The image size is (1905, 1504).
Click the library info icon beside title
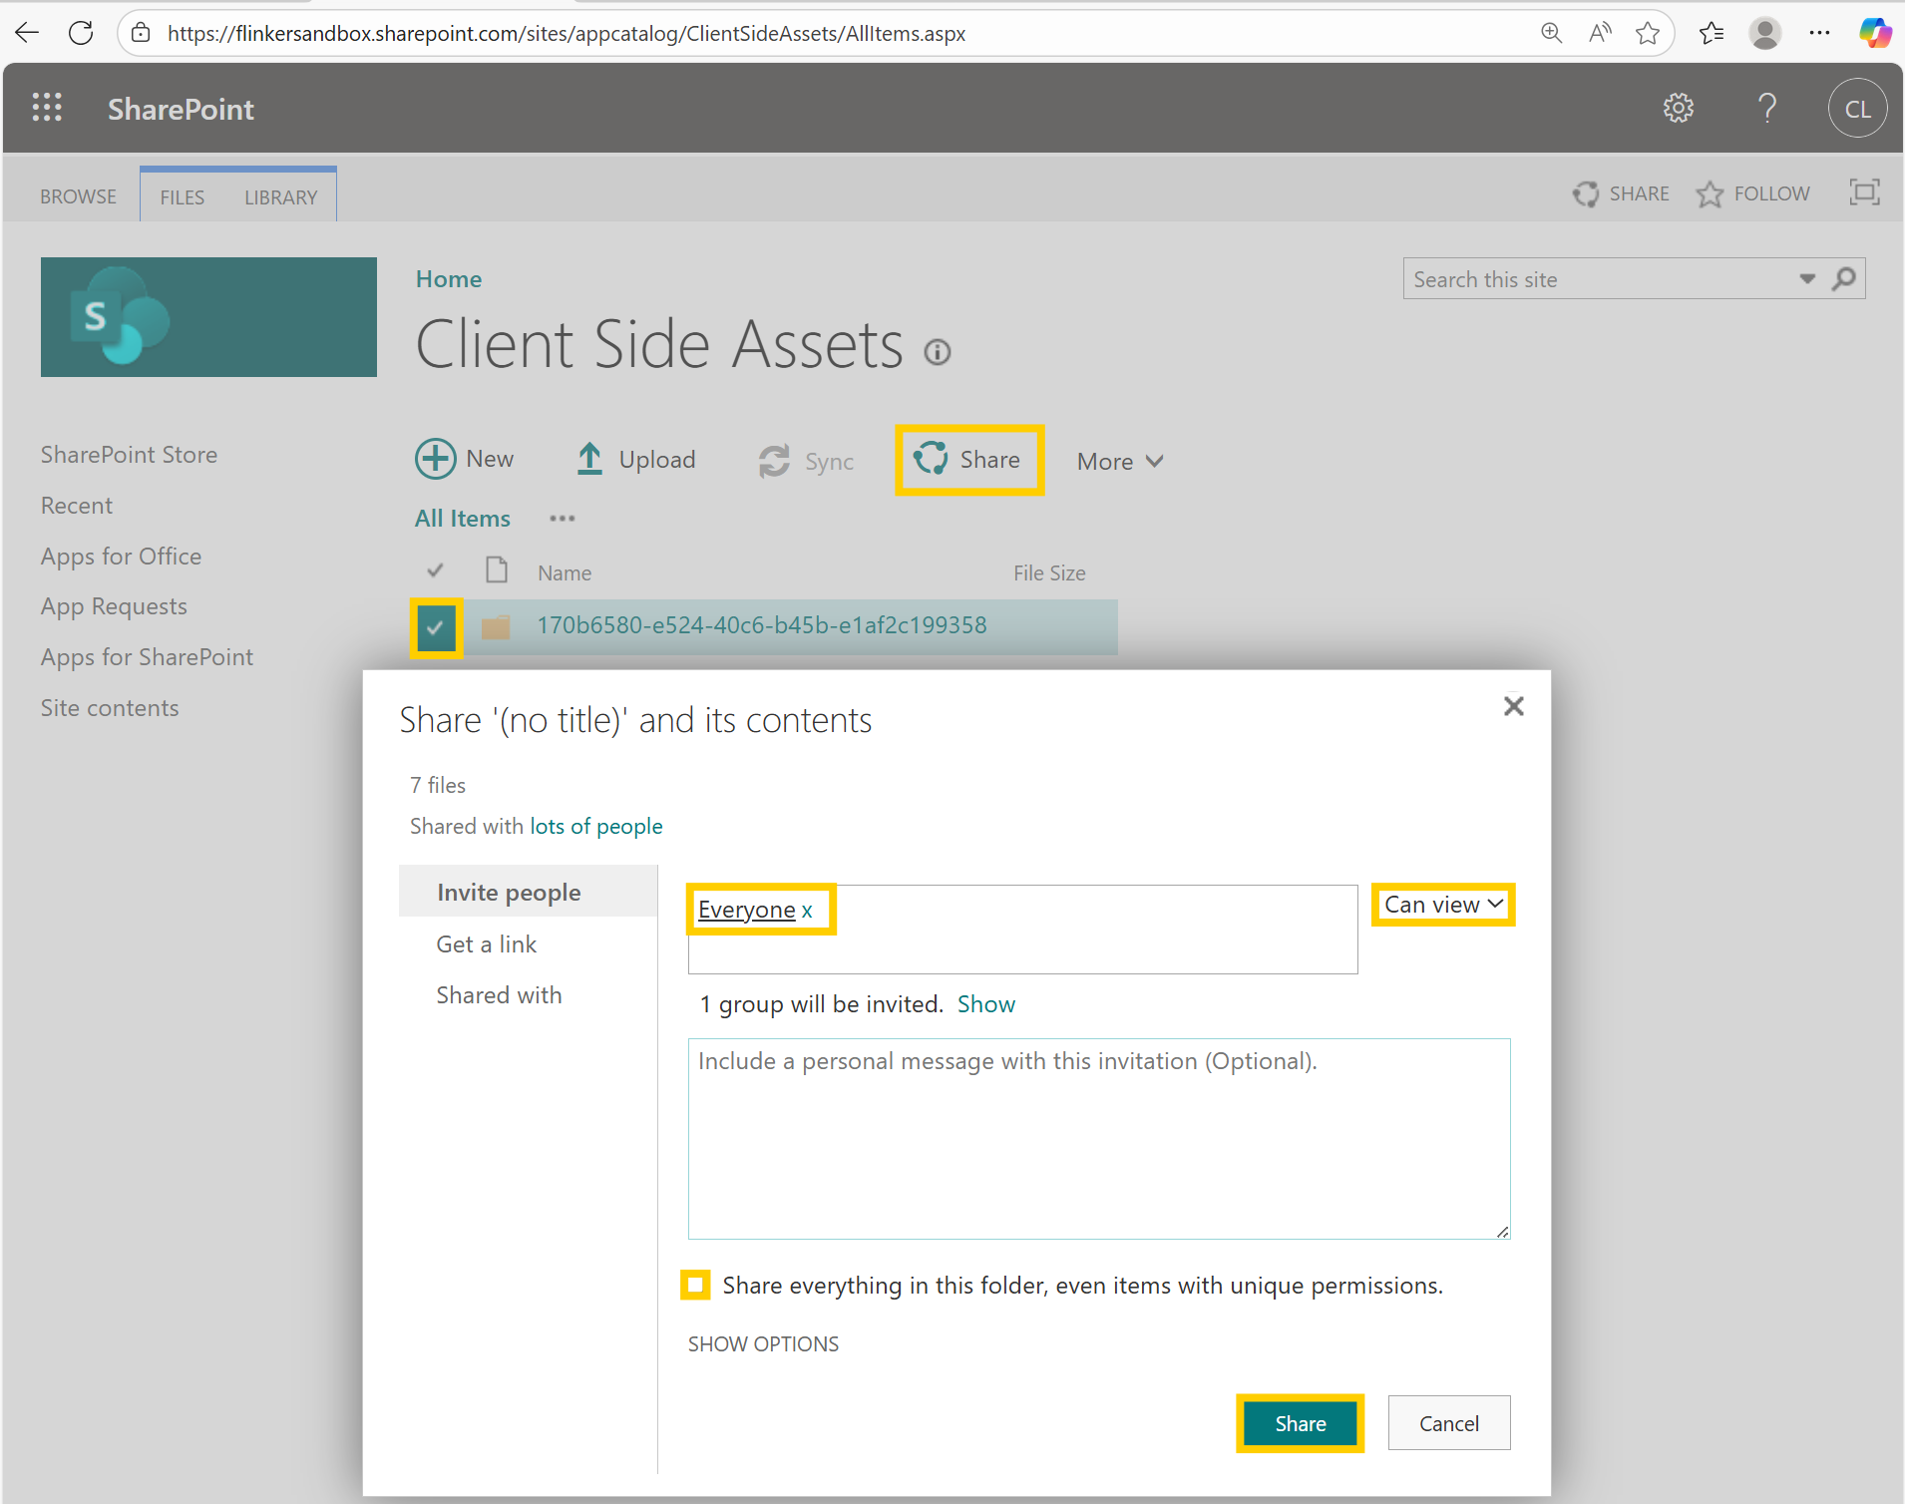click(x=937, y=352)
